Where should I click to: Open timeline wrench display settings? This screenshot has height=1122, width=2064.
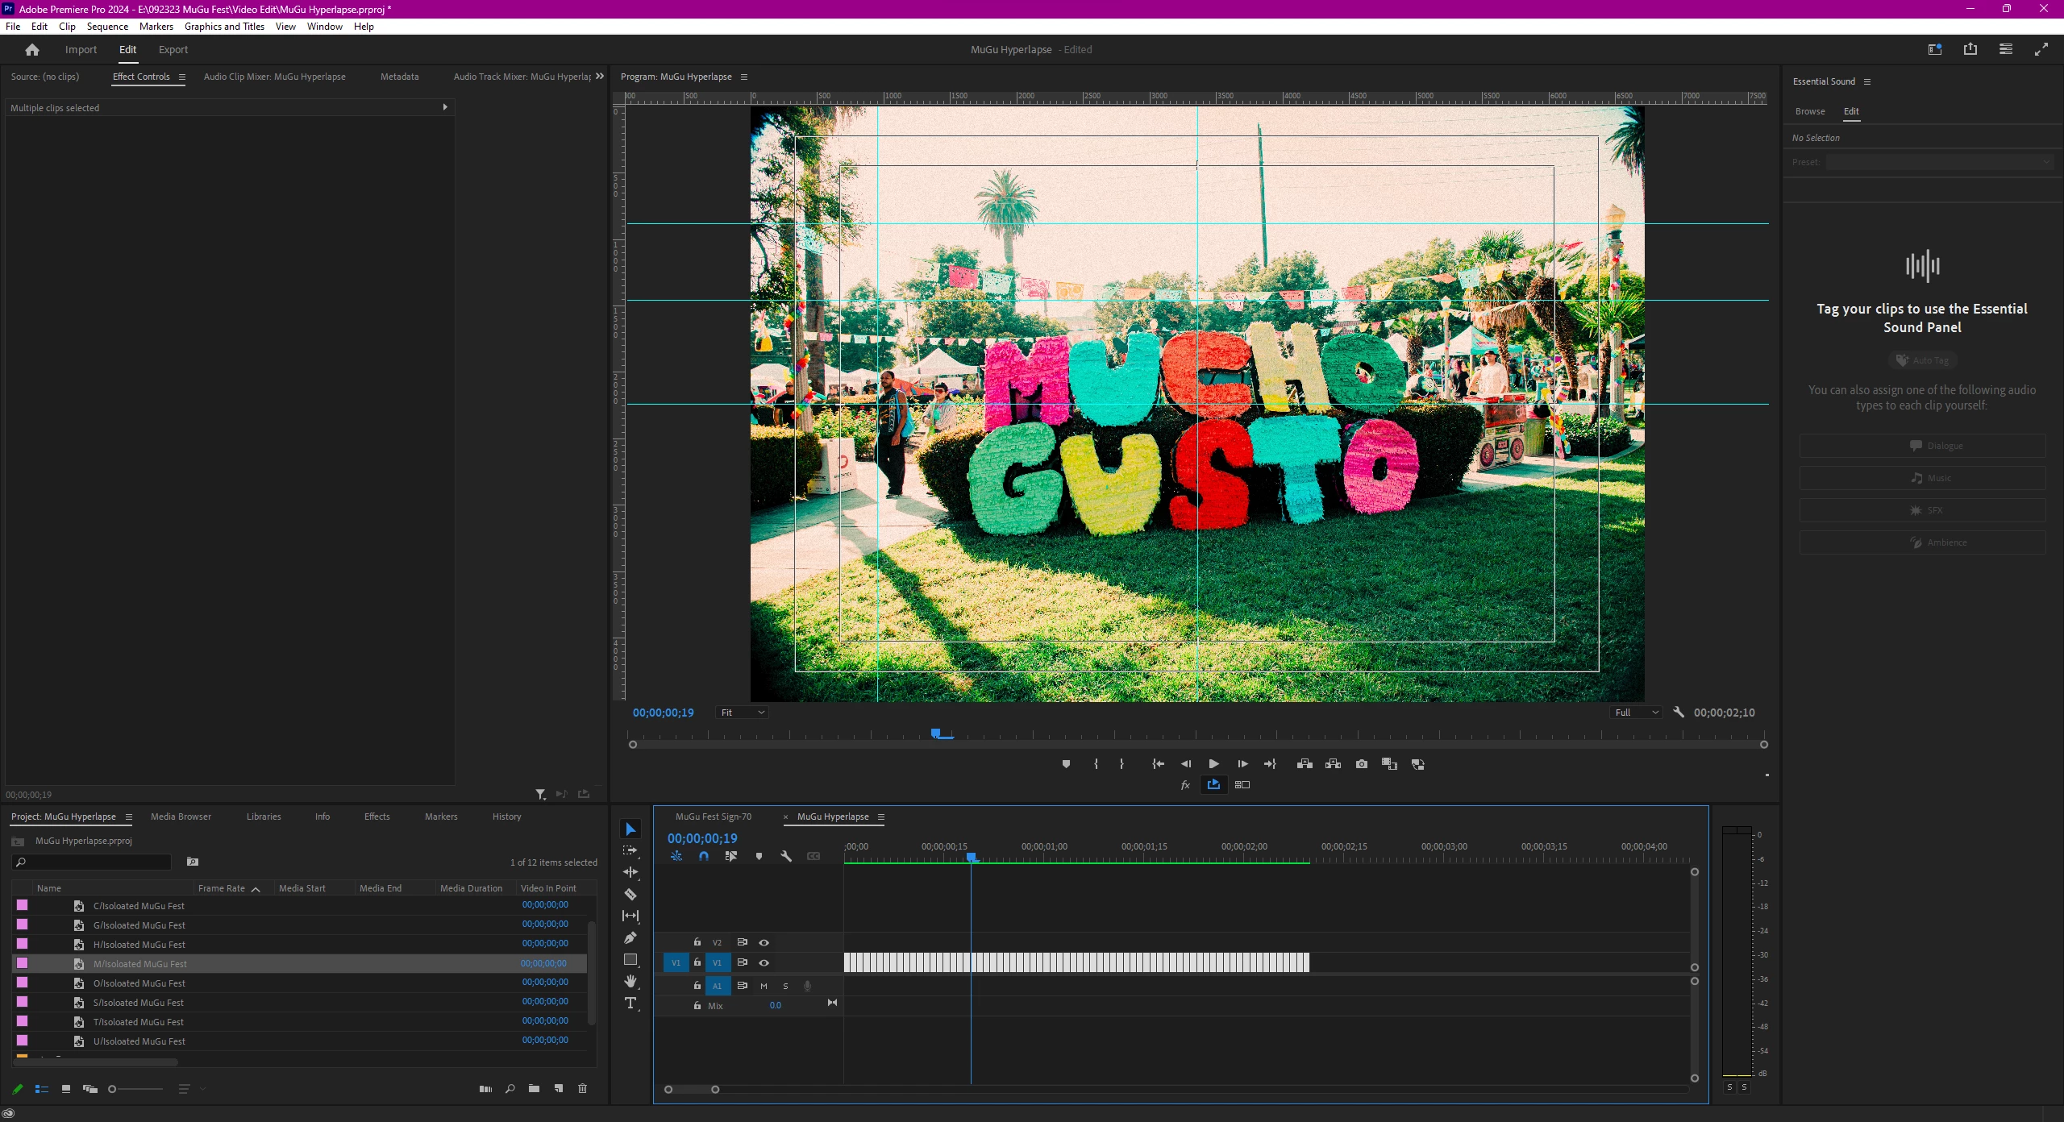pyautogui.click(x=786, y=856)
